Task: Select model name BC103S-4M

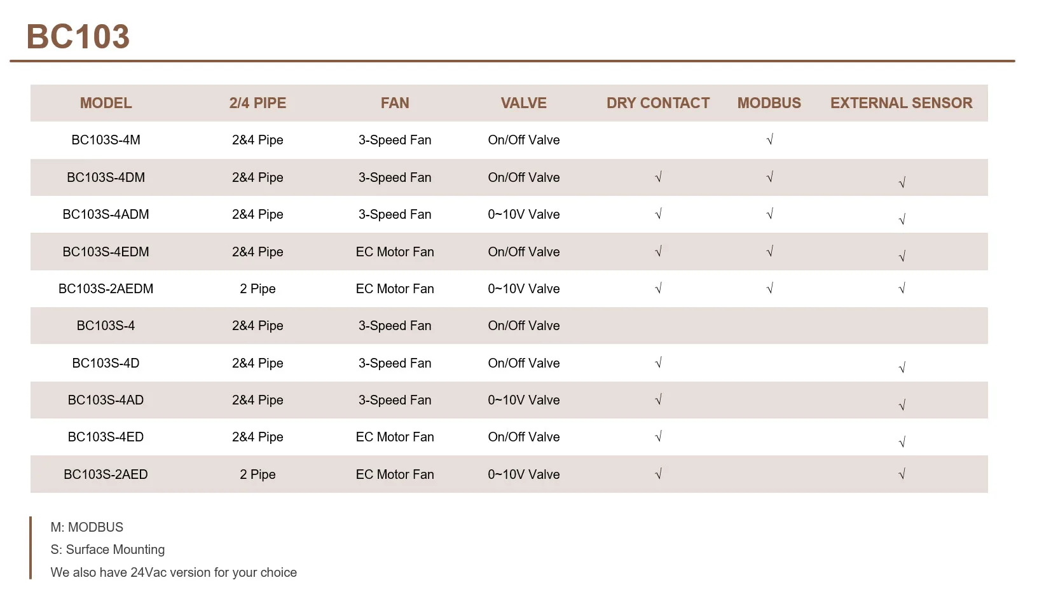Action: [x=106, y=140]
